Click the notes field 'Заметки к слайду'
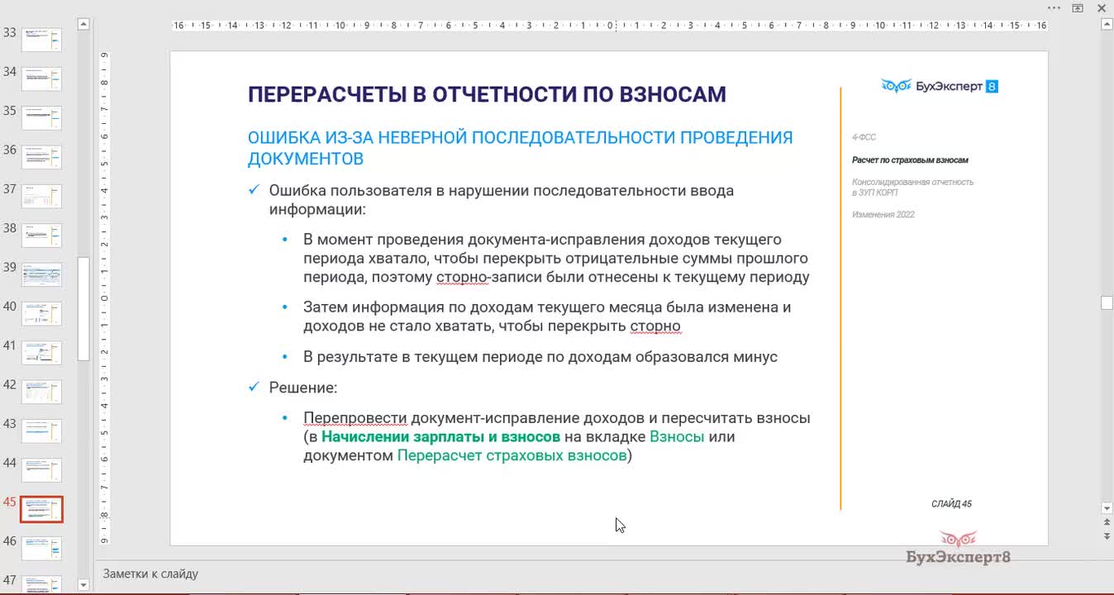The image size is (1114, 595). click(150, 574)
